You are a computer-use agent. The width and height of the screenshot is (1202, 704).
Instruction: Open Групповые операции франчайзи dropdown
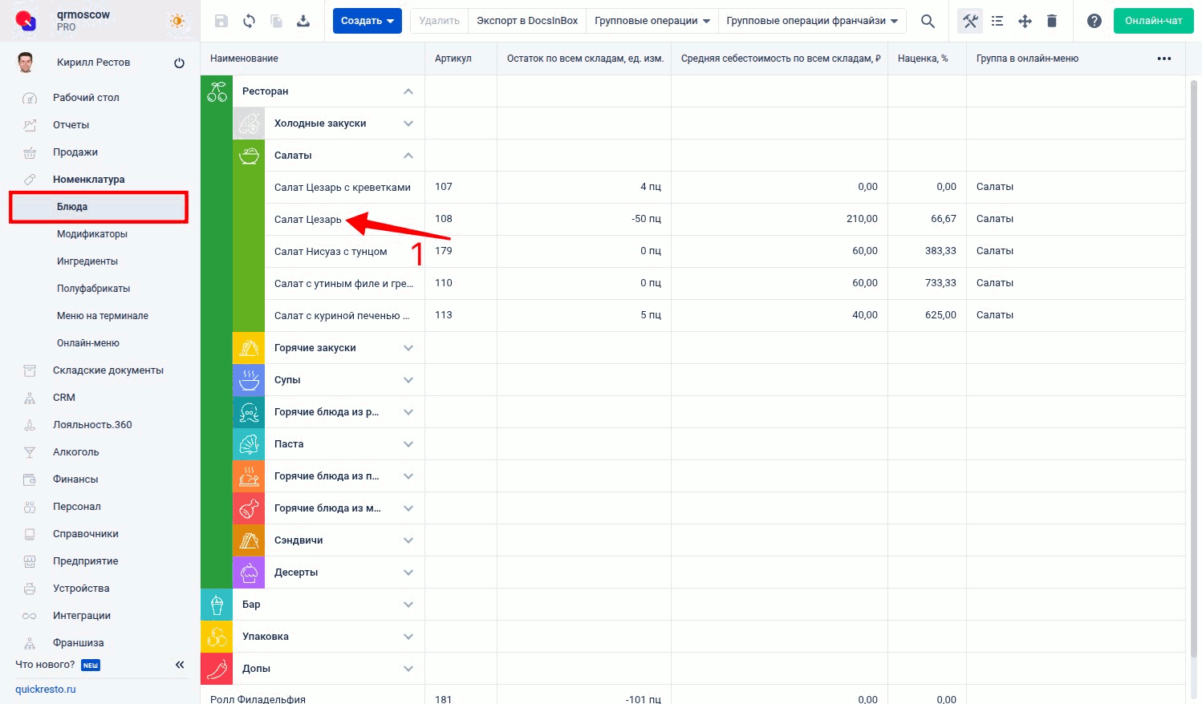point(812,21)
